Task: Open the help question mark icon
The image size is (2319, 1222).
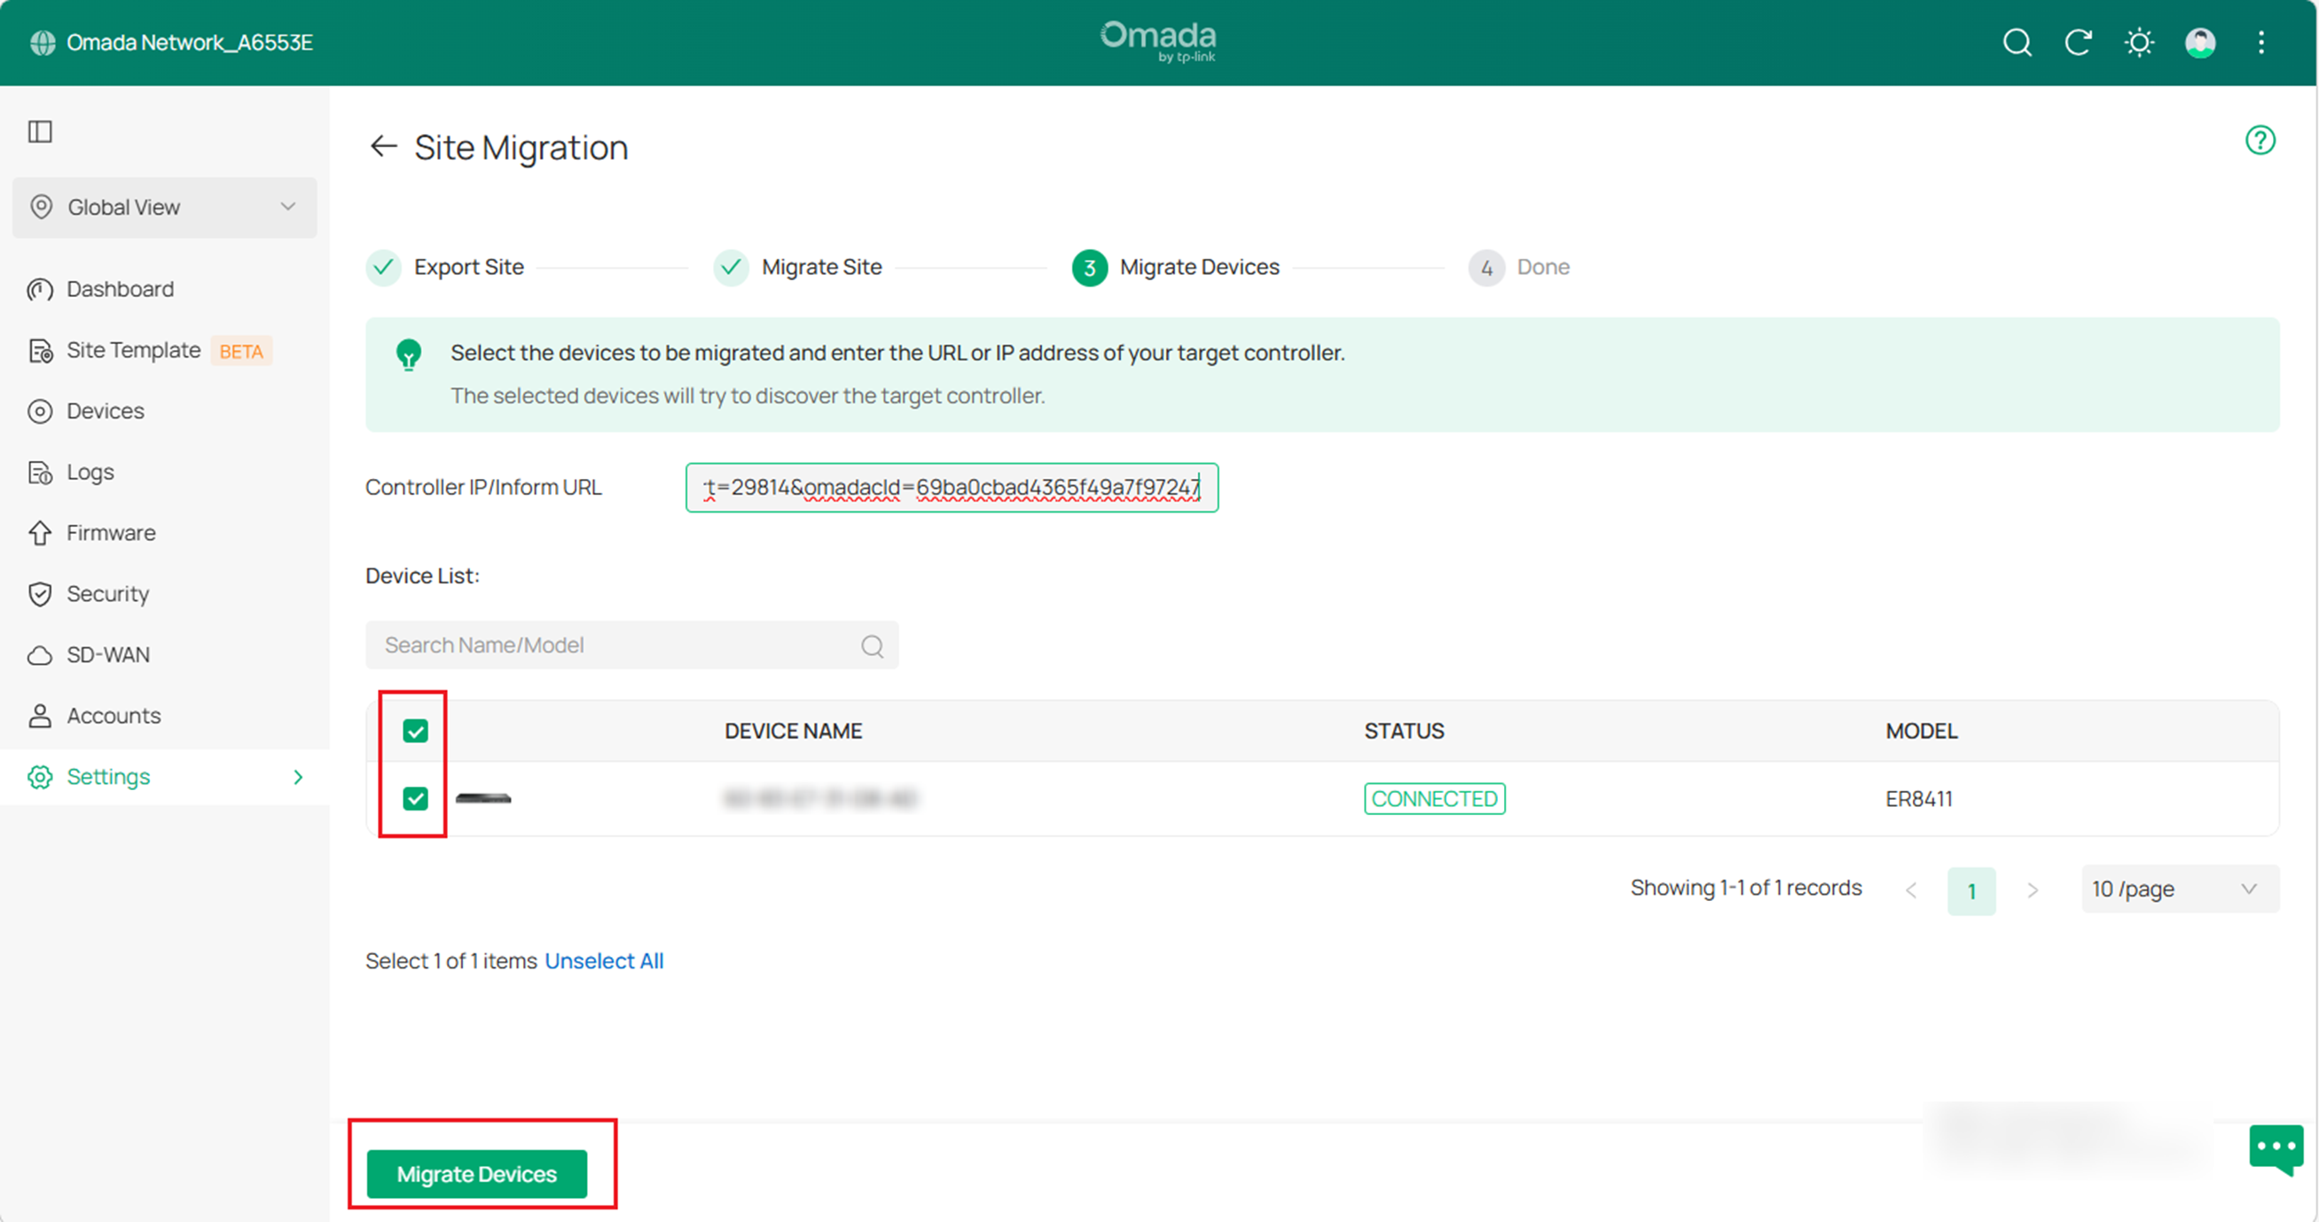Action: [x=2260, y=139]
